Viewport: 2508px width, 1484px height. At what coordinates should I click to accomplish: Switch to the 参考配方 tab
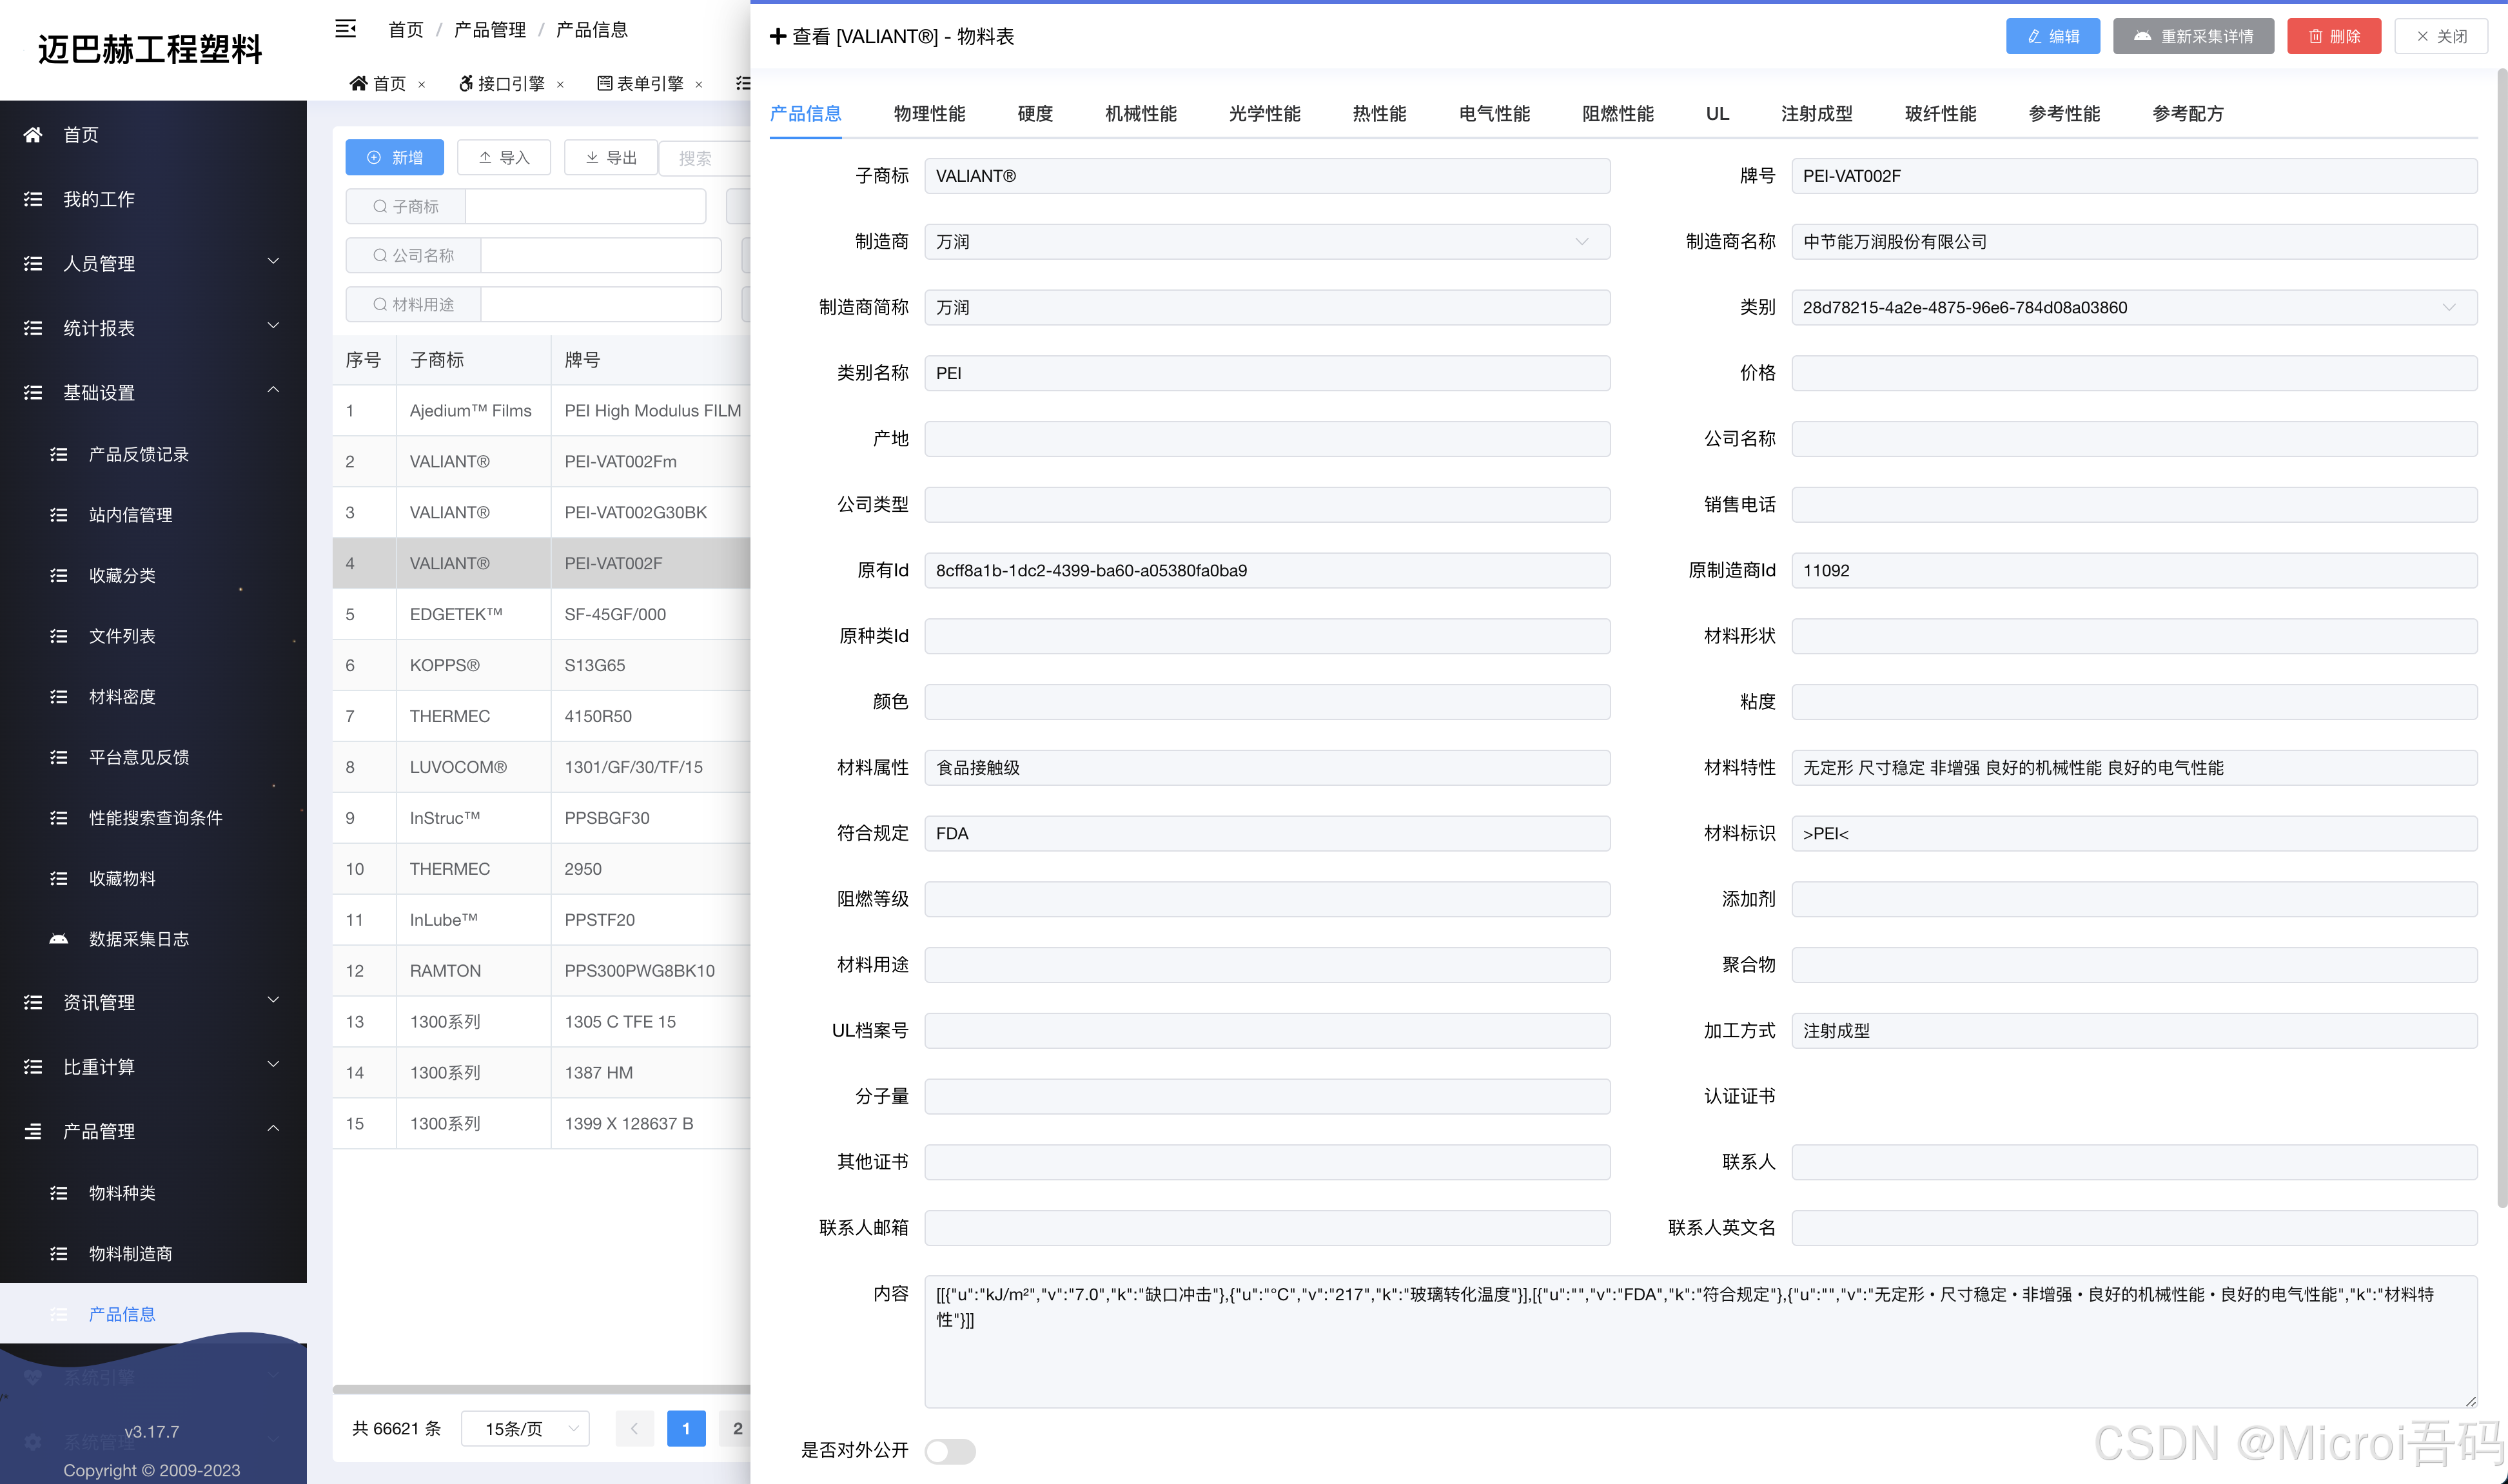tap(2188, 113)
